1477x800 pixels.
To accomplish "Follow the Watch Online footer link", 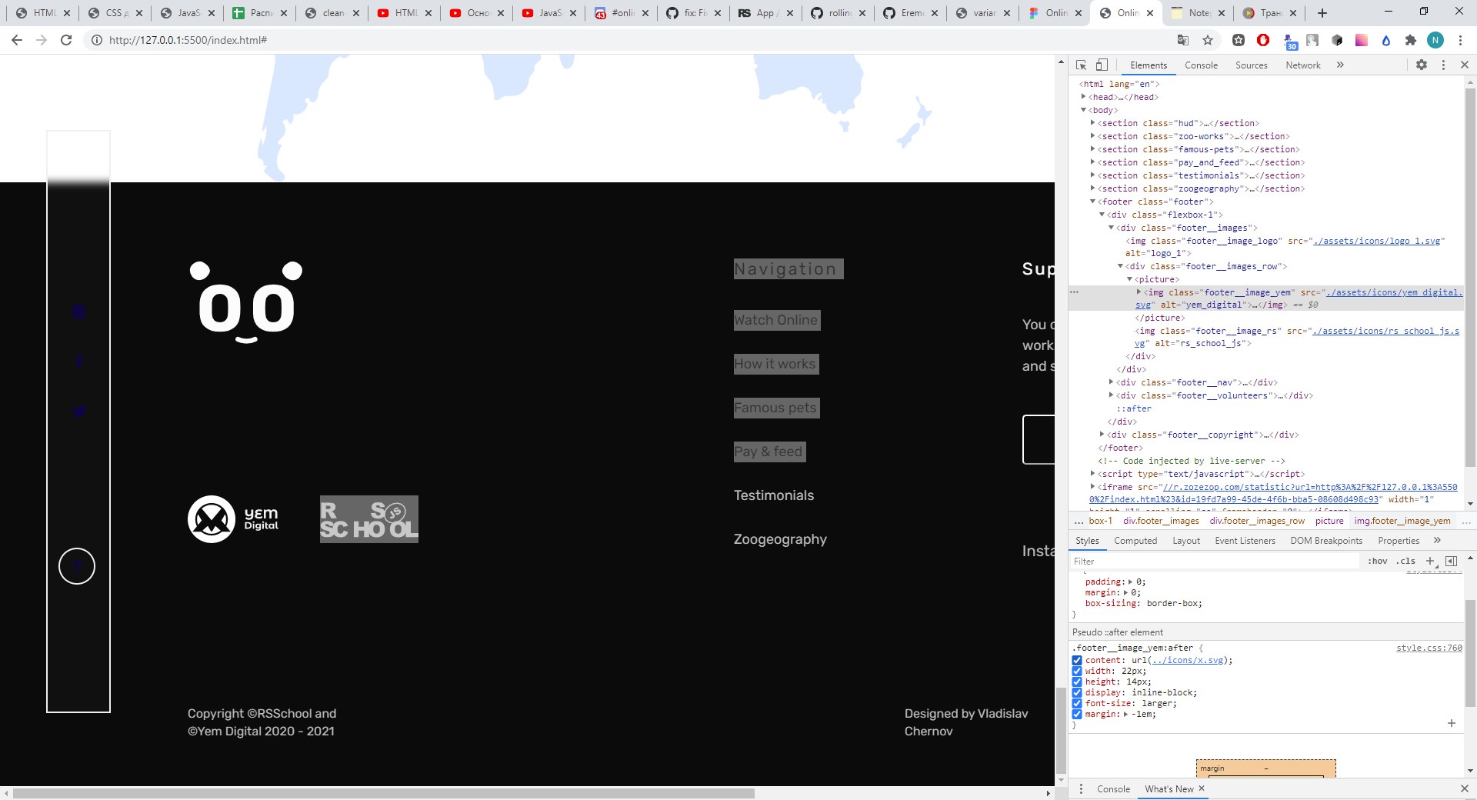I will click(776, 320).
